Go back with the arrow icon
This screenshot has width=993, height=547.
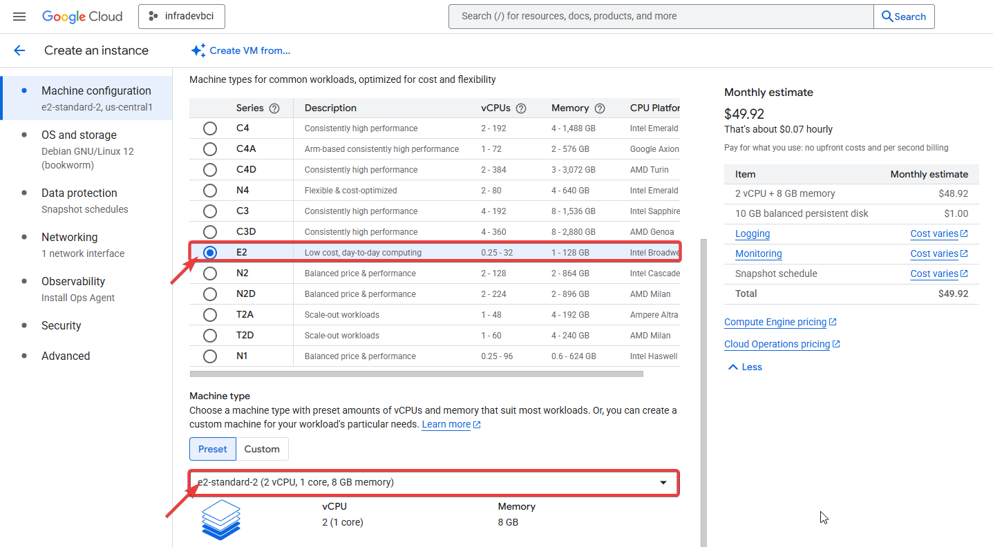point(19,50)
